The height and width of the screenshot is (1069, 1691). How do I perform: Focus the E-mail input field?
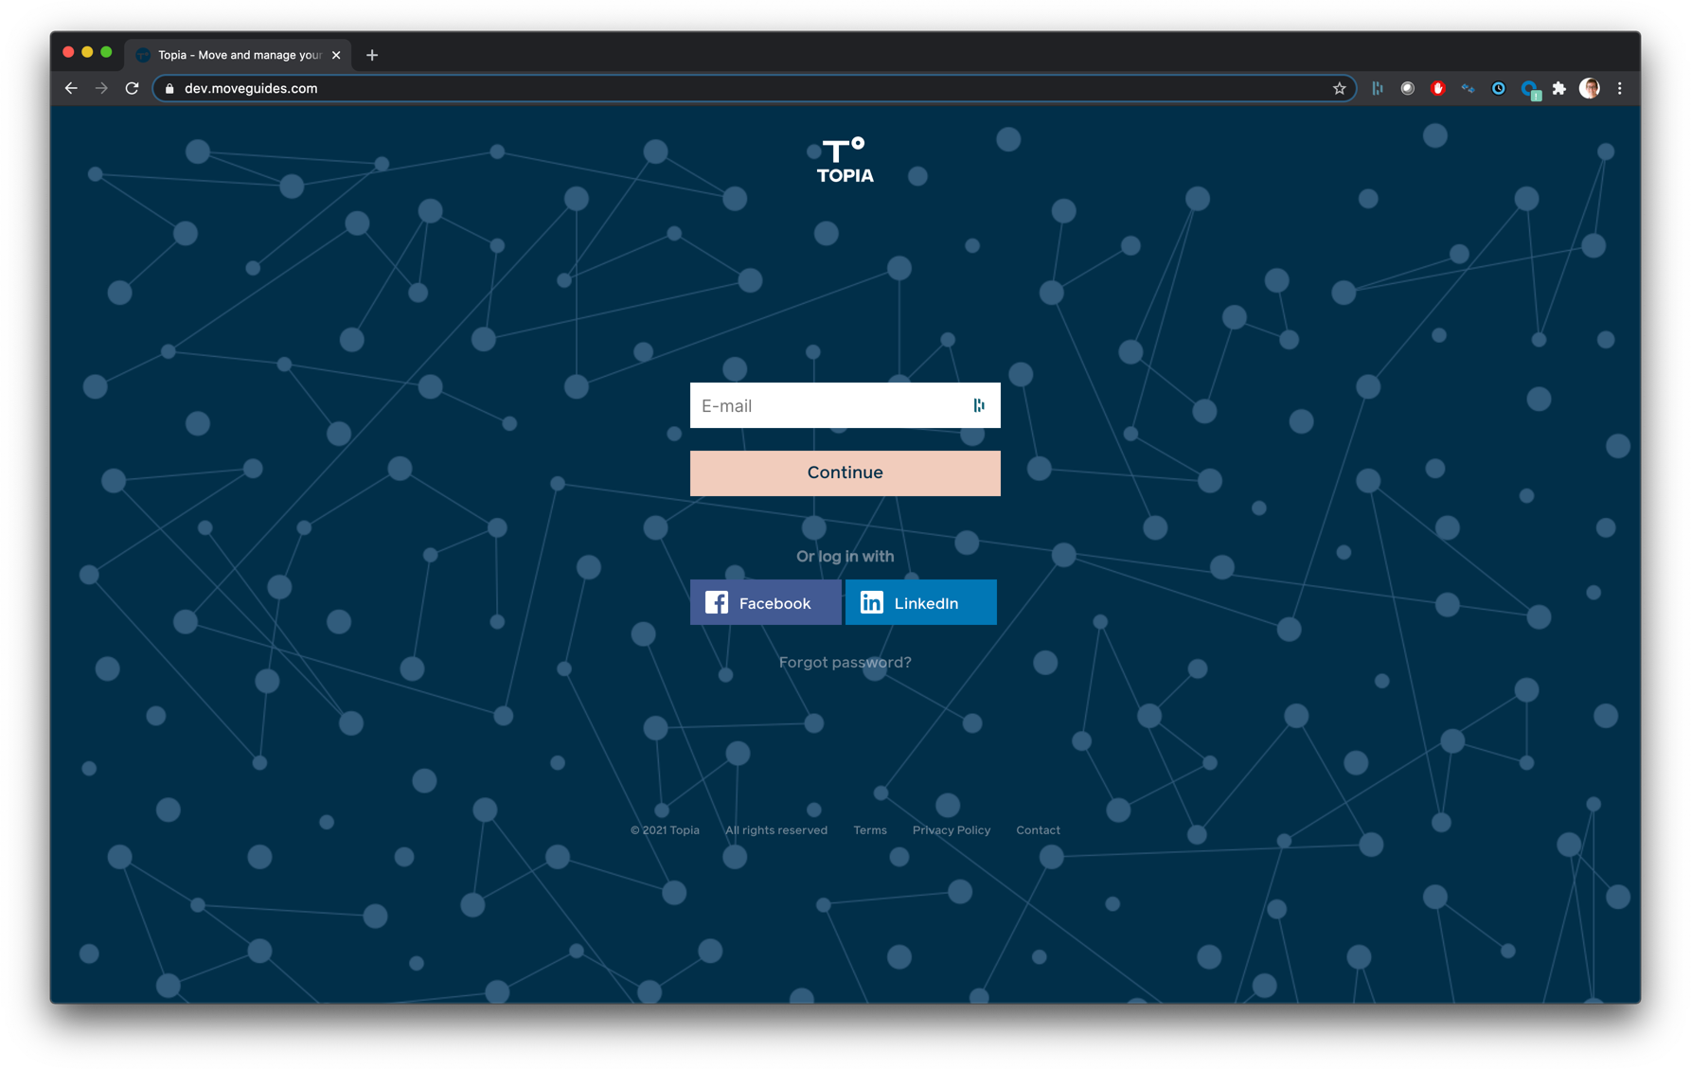845,405
